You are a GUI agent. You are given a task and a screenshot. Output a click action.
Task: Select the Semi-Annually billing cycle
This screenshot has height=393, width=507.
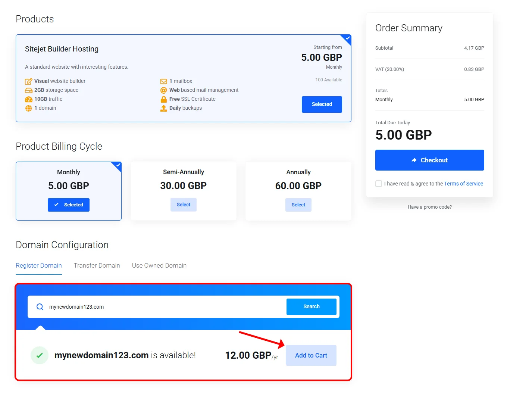[x=184, y=205]
